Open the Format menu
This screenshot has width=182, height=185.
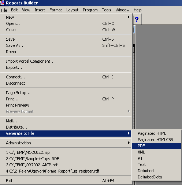pos(56,10)
